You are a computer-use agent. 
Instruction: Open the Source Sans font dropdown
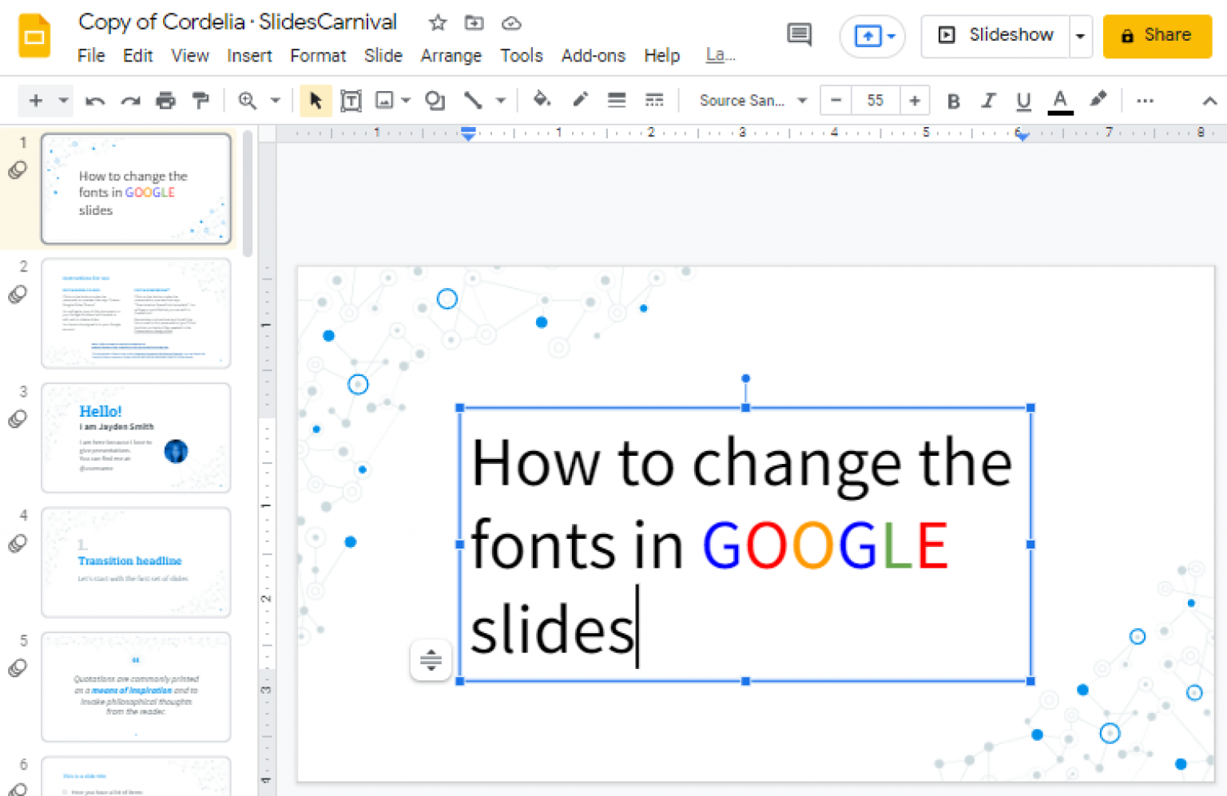point(753,101)
